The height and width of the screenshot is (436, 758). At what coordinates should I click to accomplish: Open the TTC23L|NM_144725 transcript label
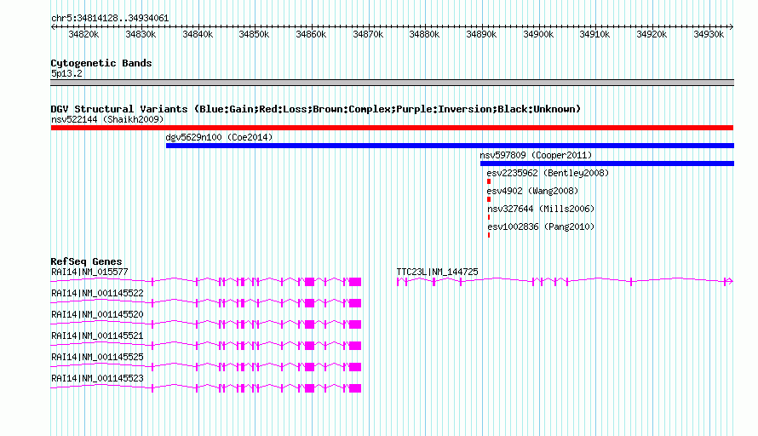point(437,272)
